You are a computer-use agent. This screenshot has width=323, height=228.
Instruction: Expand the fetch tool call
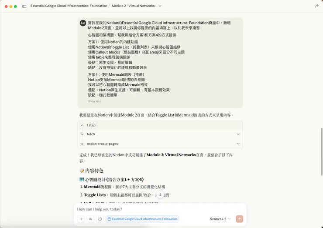(160, 134)
